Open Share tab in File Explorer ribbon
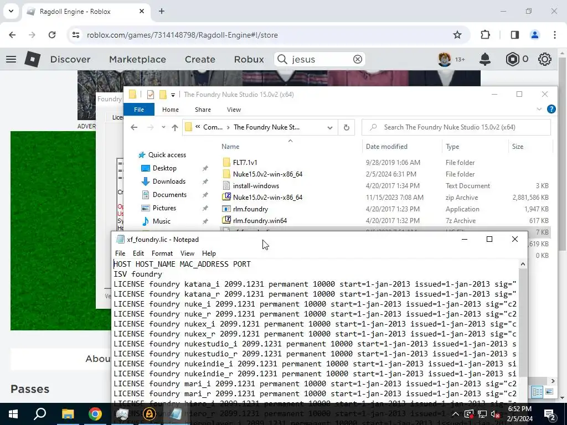567x425 pixels. 203,110
